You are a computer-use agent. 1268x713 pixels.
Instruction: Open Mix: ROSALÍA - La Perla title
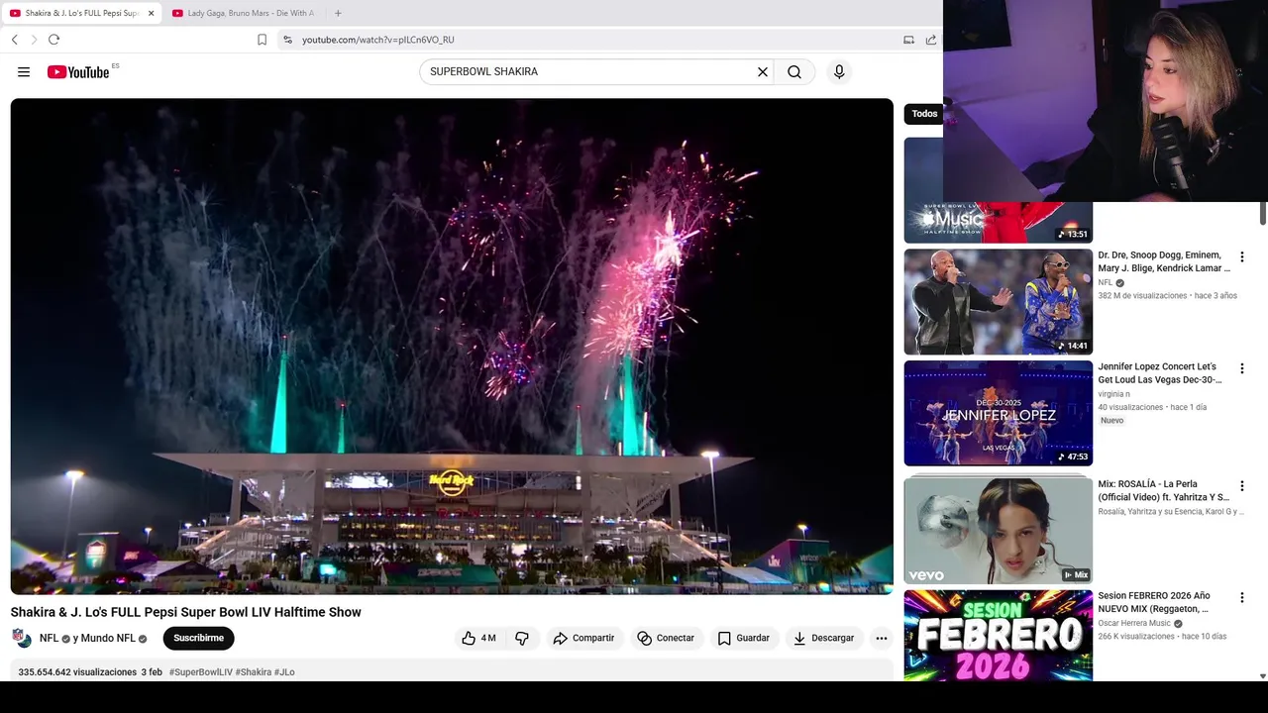(x=1164, y=491)
